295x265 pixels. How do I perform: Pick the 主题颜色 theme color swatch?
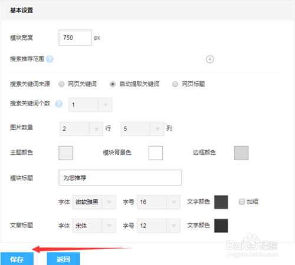[65, 153]
